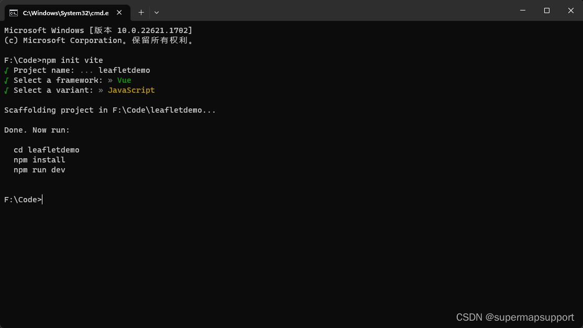Click the CSDN @supermapsupport watermark

(x=515, y=317)
